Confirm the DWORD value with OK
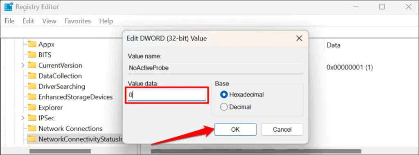The image size is (419, 155). pos(235,130)
